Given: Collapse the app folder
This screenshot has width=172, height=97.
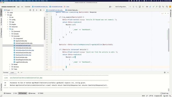Looking at the screenshot, I should click(6, 15).
